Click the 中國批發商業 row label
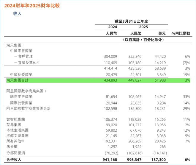This screenshot has height=165, width=196. click(21, 75)
